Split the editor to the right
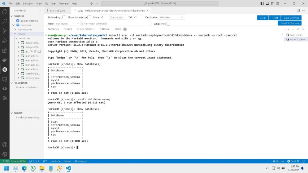The width and height of the screenshot is (308, 173). point(298,10)
